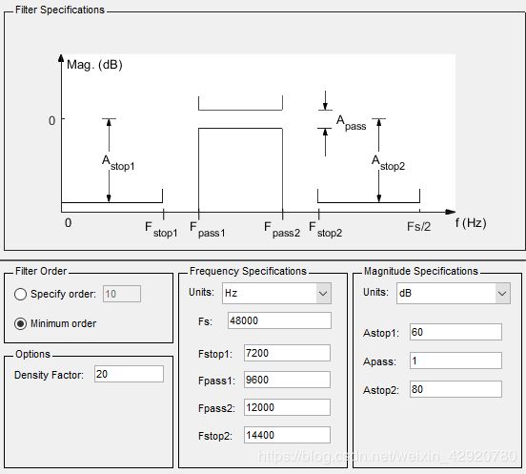Click the Fpass2 field with 12000
The height and width of the screenshot is (474, 526).
pos(287,407)
